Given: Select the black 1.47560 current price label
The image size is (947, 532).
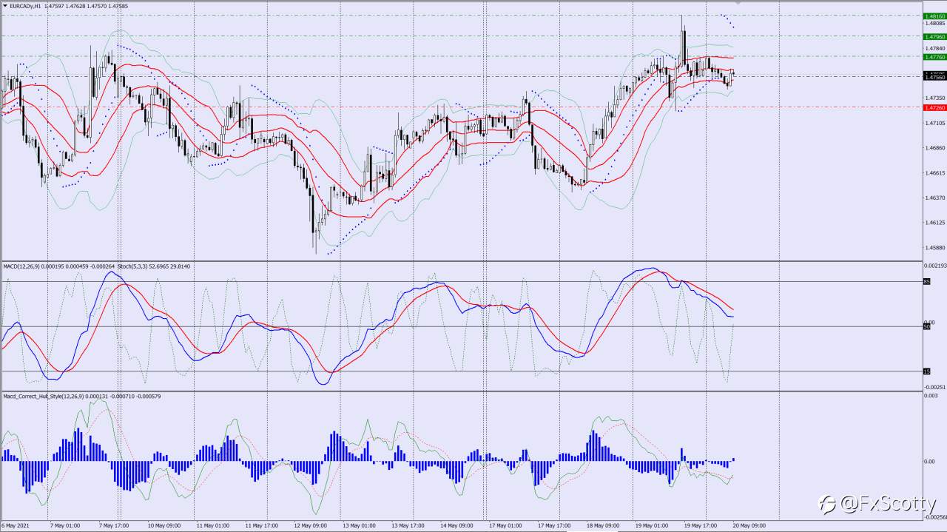Looking at the screenshot, I should (x=934, y=76).
